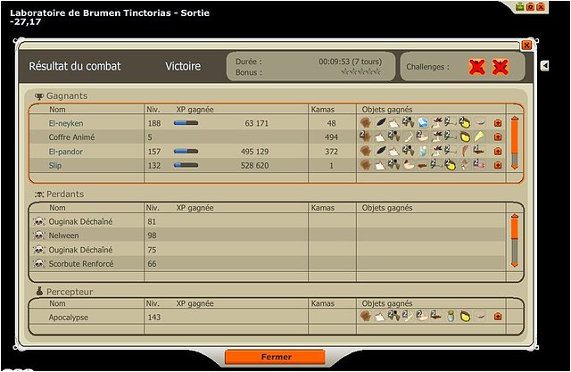This screenshot has width=571, height=372.
Task: Click first loot item in Apocalypse row
Action: click(x=365, y=316)
